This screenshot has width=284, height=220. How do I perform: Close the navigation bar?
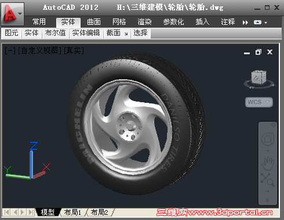[x=274, y=125]
